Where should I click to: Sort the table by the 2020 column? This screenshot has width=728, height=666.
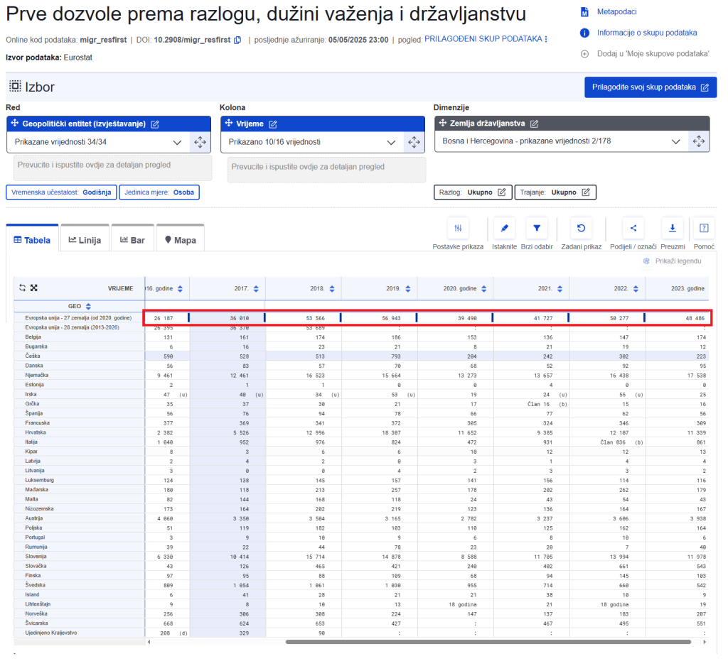pyautogui.click(x=483, y=289)
